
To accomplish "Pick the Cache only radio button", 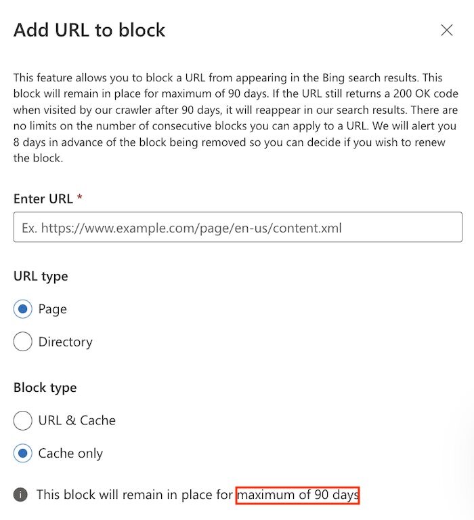I will click(23, 453).
